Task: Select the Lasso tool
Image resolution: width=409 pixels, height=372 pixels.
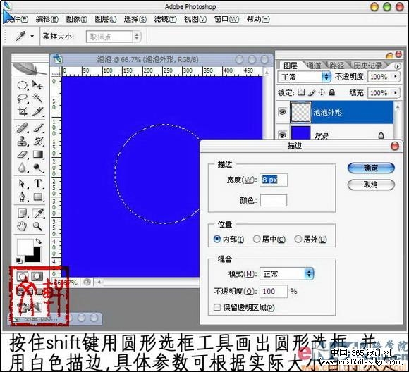Action: (23, 98)
